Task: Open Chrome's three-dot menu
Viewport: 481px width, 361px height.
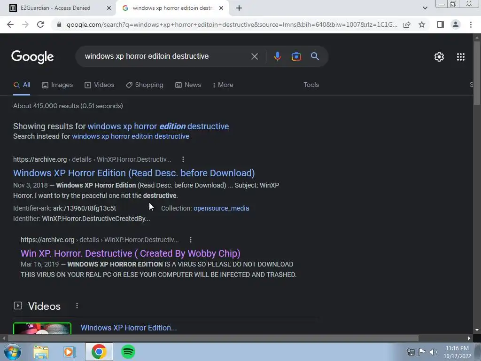Action: (x=471, y=24)
